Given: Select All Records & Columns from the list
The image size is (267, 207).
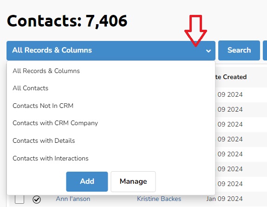Looking at the screenshot, I should tap(46, 71).
